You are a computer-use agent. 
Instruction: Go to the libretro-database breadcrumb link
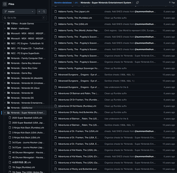click(x=63, y=2)
